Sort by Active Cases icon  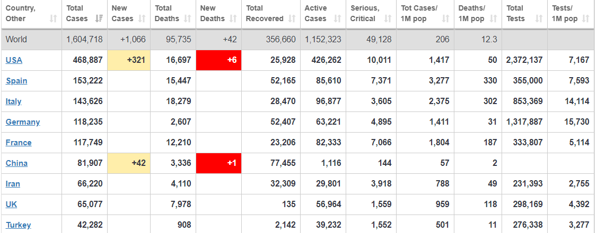(x=338, y=19)
